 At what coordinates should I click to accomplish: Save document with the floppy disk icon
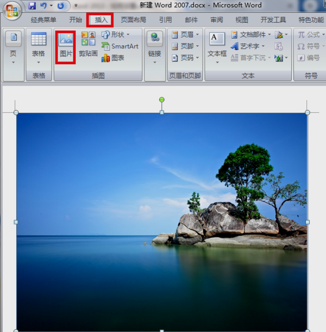[32, 6]
